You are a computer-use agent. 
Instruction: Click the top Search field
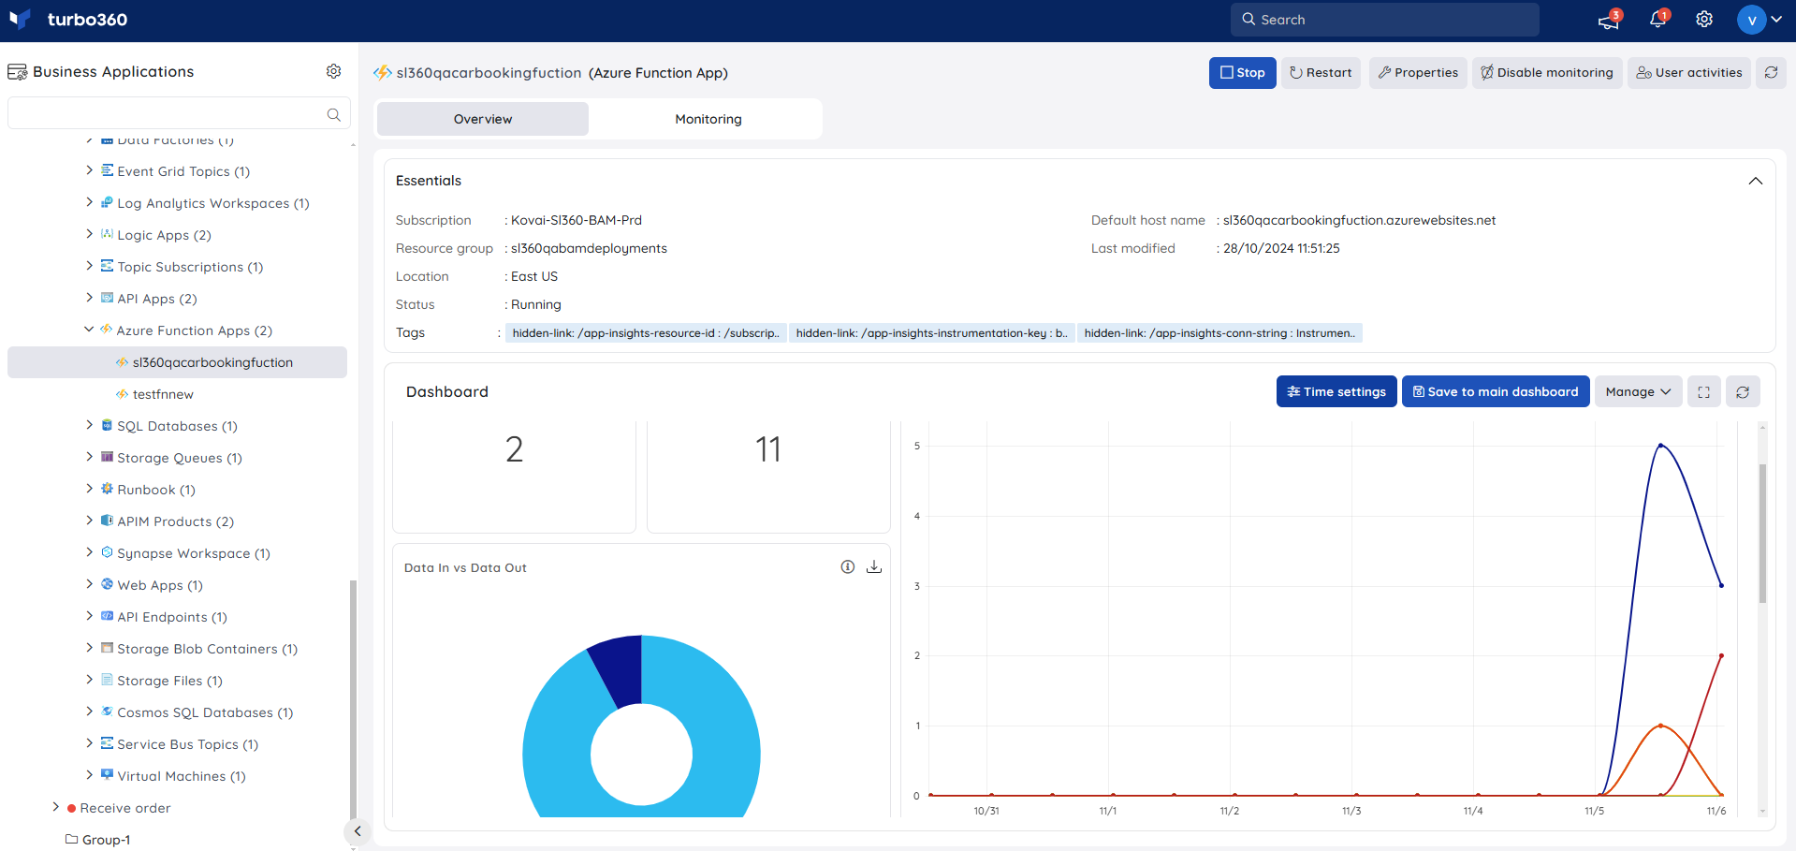point(1384,20)
